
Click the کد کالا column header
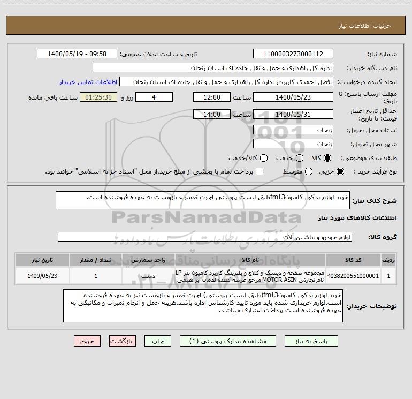click(353, 260)
